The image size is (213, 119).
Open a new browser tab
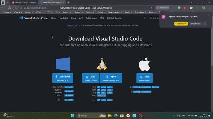point(68,2)
